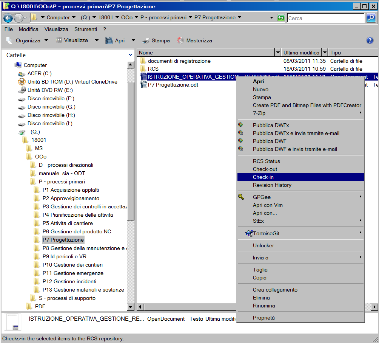Image resolution: width=379 pixels, height=343 pixels.
Task: Click the documenti di registrazione folder icon
Action: 143,61
